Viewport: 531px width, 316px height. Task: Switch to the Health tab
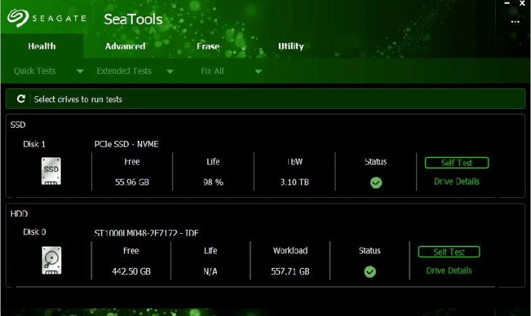click(x=42, y=46)
